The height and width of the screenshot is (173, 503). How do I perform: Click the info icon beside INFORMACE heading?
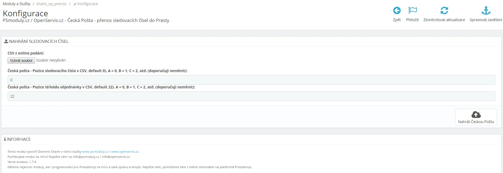pos(5,139)
